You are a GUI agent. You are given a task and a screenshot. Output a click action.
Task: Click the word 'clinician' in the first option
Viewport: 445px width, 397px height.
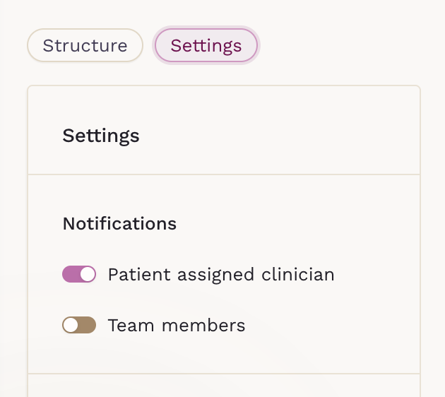pyautogui.click(x=298, y=274)
